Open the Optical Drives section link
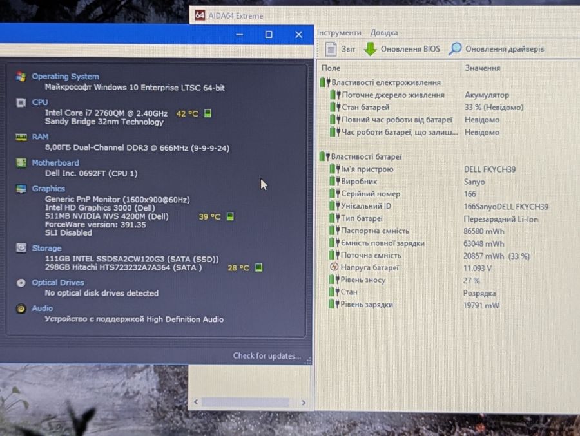Viewport: 580px width, 436px height. pyautogui.click(x=58, y=283)
